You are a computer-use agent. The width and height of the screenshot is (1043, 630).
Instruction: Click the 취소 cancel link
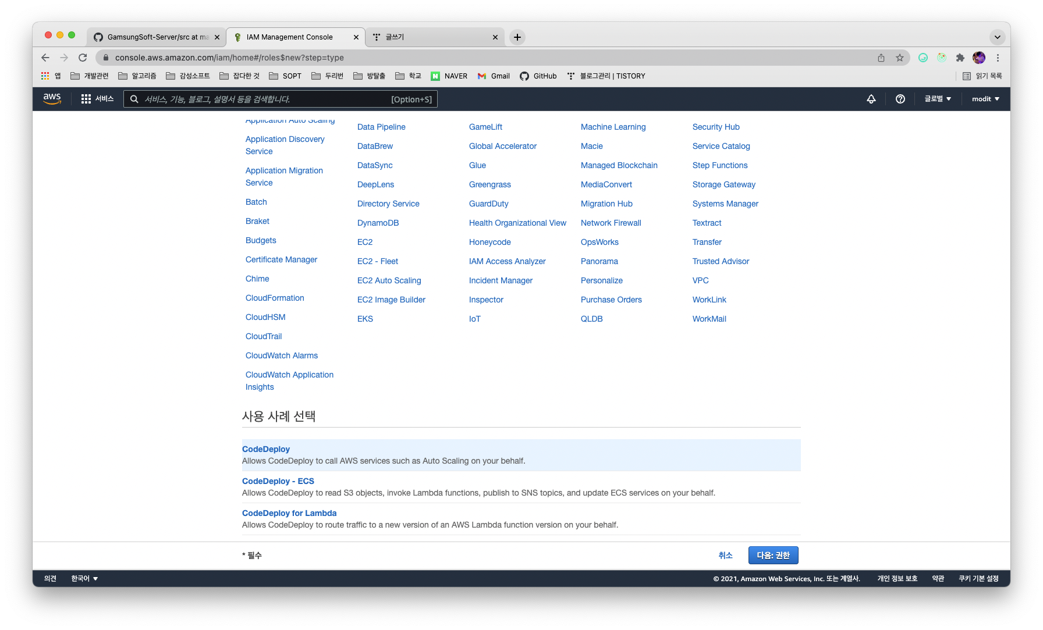click(x=725, y=556)
